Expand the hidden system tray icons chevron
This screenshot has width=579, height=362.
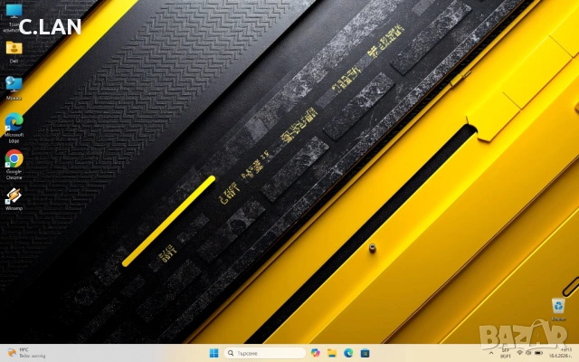click(x=490, y=353)
